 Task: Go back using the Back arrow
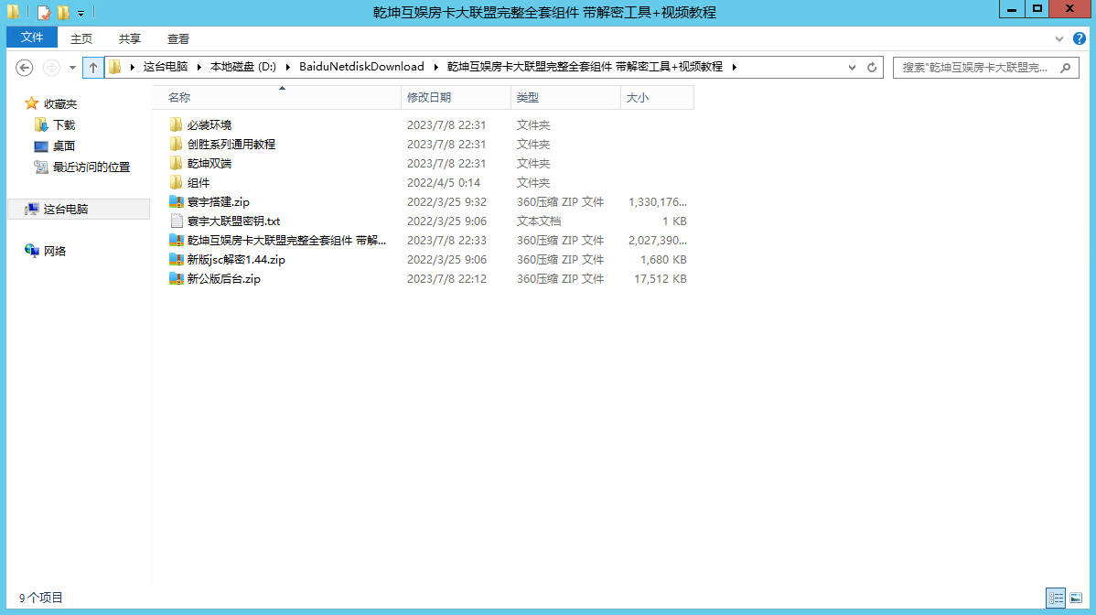tap(25, 67)
